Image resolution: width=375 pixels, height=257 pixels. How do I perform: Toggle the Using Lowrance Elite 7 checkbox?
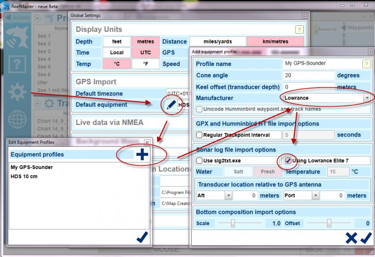pyautogui.click(x=288, y=161)
